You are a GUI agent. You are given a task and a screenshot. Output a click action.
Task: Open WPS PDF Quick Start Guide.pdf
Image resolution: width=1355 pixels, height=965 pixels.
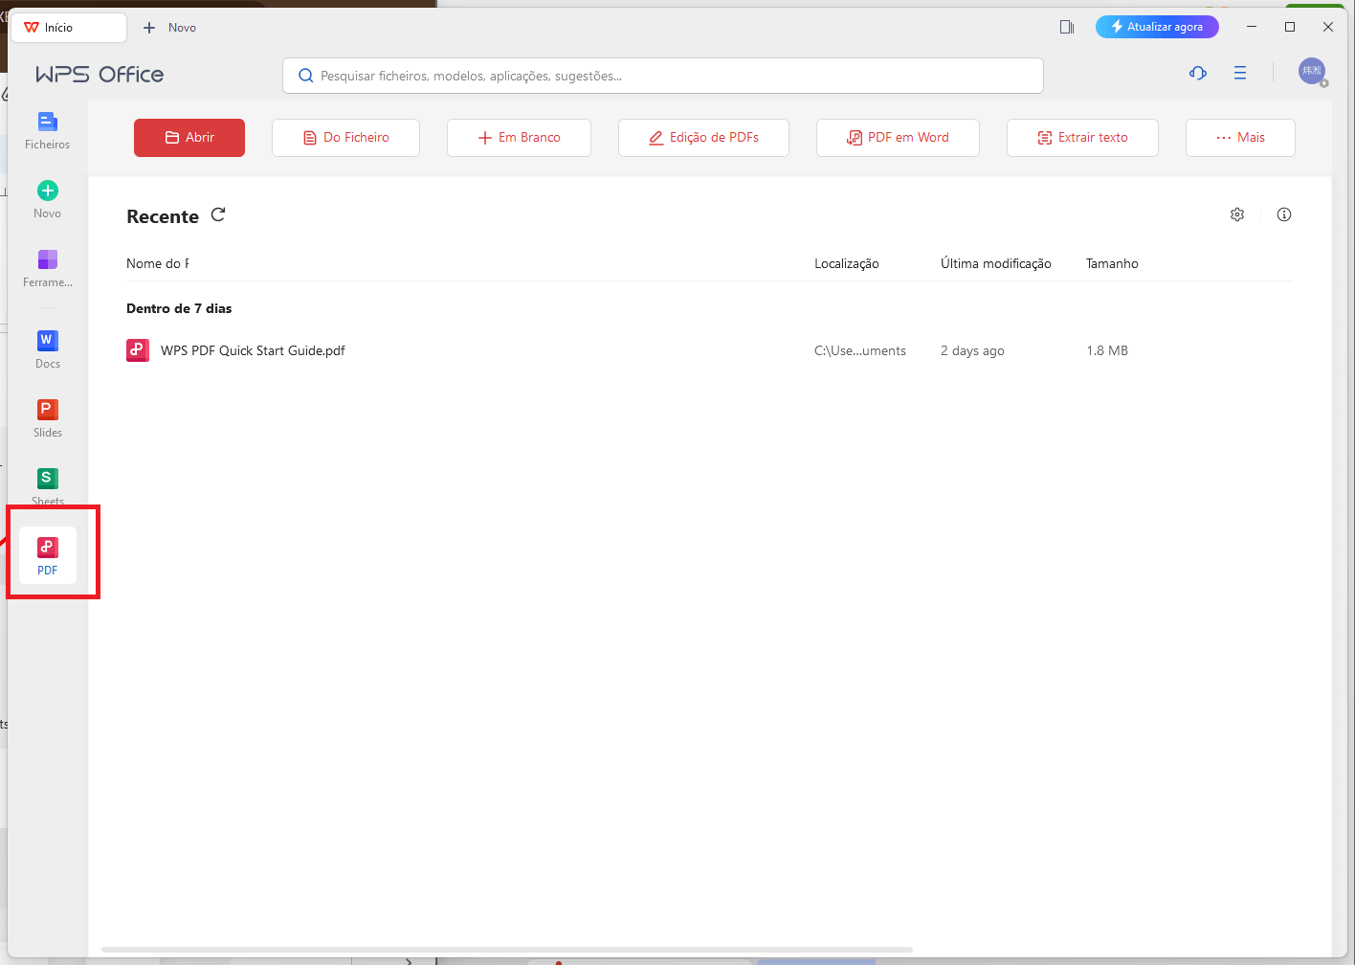253,350
